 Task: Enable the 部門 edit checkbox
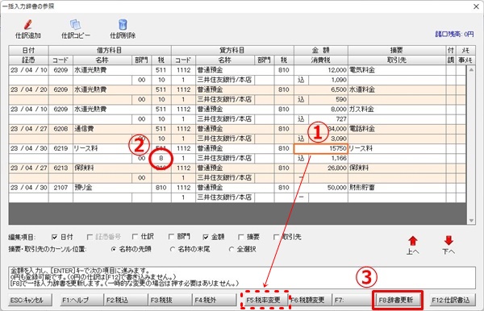pos(171,237)
